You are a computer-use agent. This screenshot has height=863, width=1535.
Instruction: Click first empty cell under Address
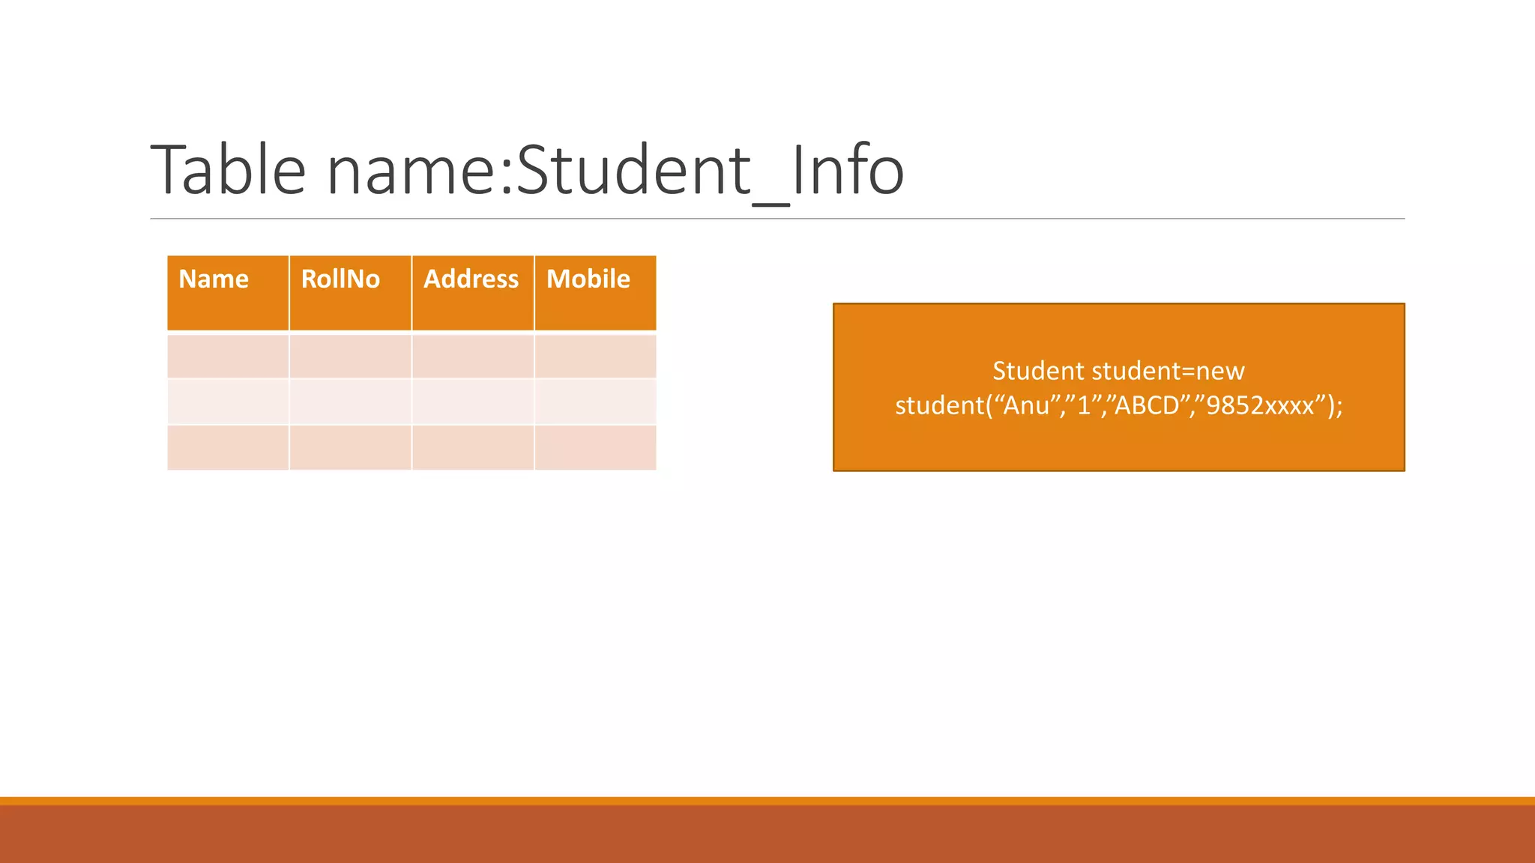[x=472, y=356]
